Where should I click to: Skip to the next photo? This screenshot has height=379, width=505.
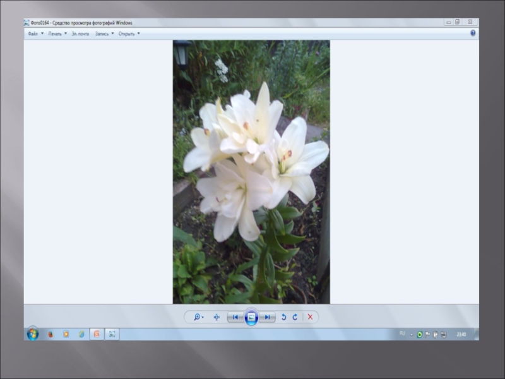[x=268, y=317]
